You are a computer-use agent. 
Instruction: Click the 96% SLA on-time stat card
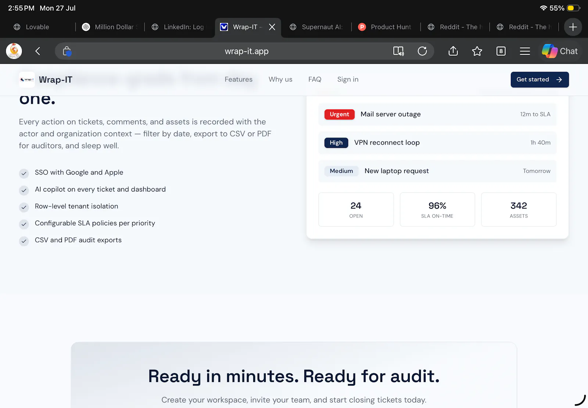click(437, 210)
